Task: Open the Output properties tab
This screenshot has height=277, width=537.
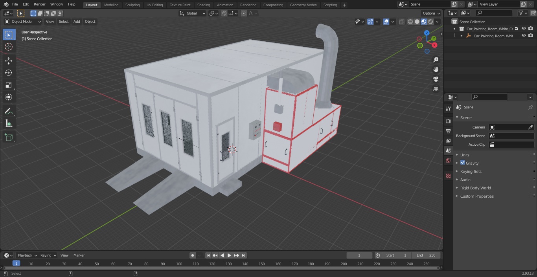Action: (x=448, y=131)
